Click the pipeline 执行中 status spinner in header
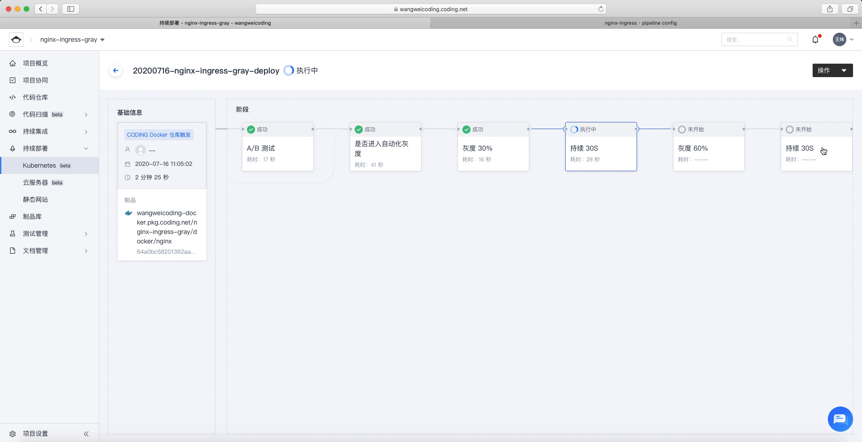Image resolution: width=862 pixels, height=442 pixels. 289,70
